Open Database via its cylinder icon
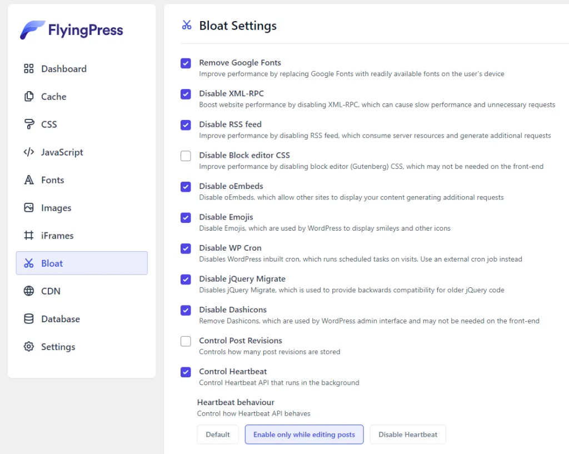 coord(29,319)
